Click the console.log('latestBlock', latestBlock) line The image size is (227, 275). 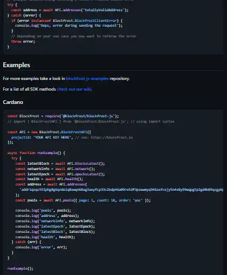(55, 232)
